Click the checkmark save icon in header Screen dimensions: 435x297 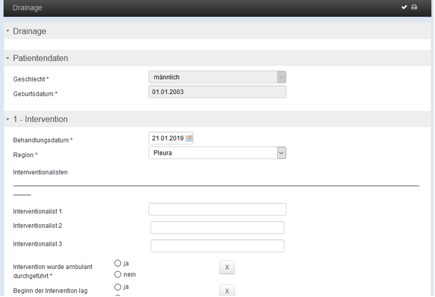coord(404,7)
